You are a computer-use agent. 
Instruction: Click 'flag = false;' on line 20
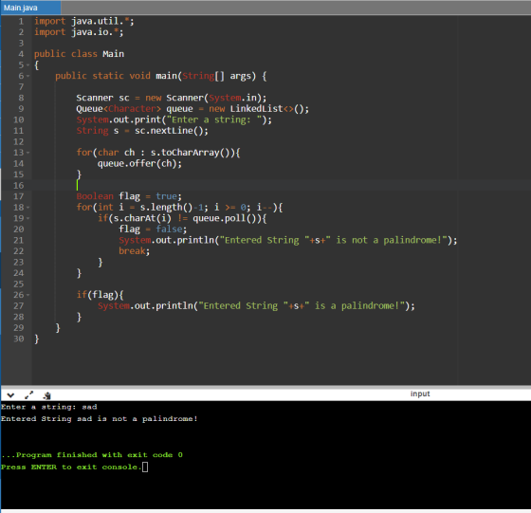153,229
